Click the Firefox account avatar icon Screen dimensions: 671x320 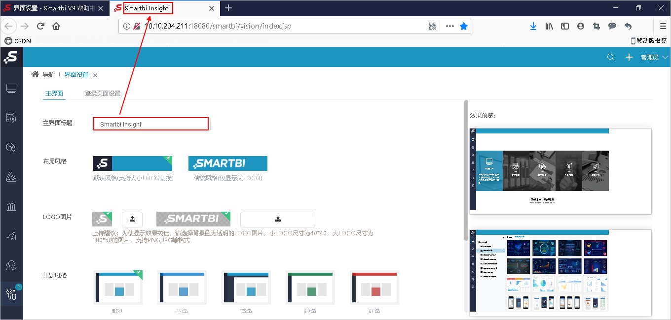pyautogui.click(x=581, y=26)
